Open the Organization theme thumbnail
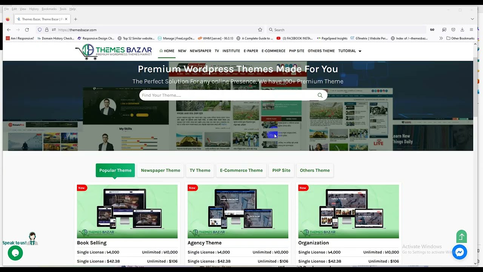The image size is (483, 272). (x=348, y=212)
